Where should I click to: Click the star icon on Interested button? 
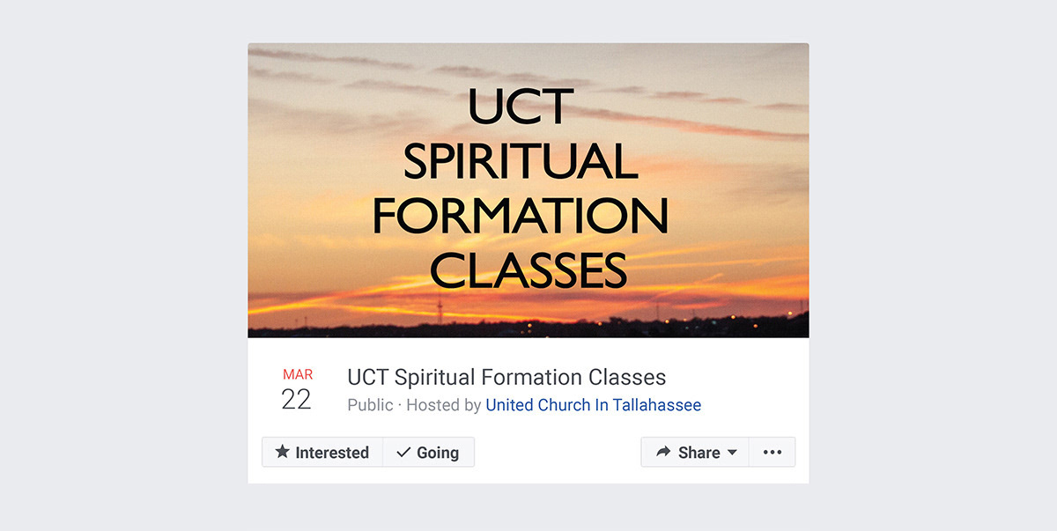pyautogui.click(x=282, y=452)
